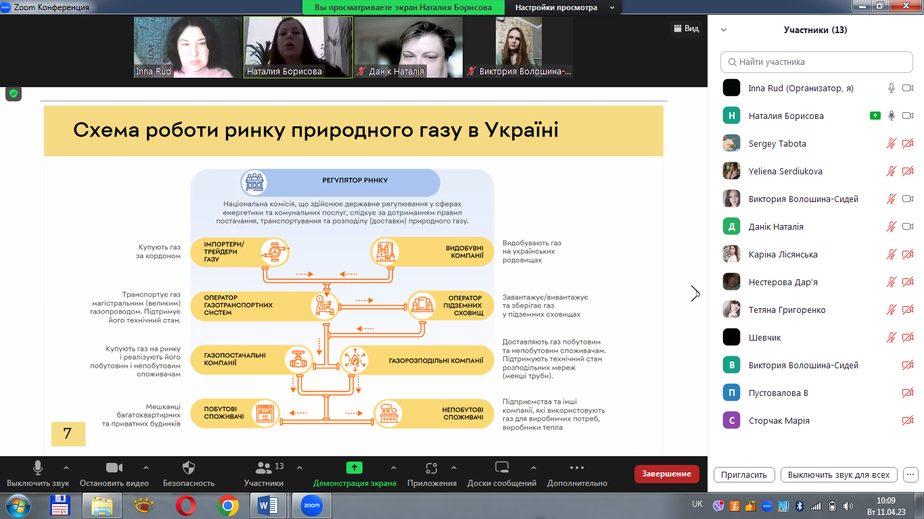The height and width of the screenshot is (519, 924).
Task: Click the red Завершение end button
Action: point(666,474)
